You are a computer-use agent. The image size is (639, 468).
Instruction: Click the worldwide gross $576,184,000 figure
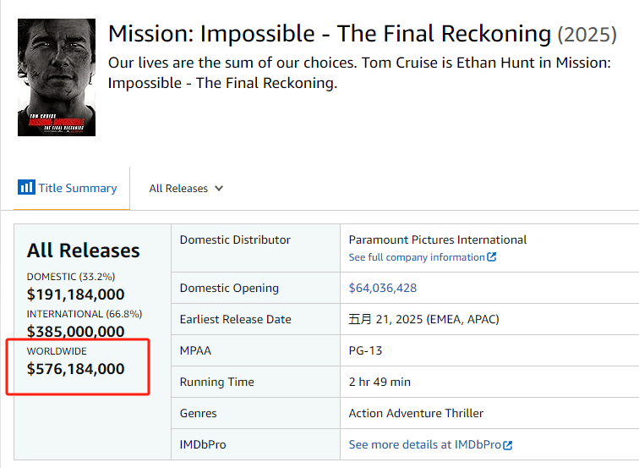[x=76, y=368]
